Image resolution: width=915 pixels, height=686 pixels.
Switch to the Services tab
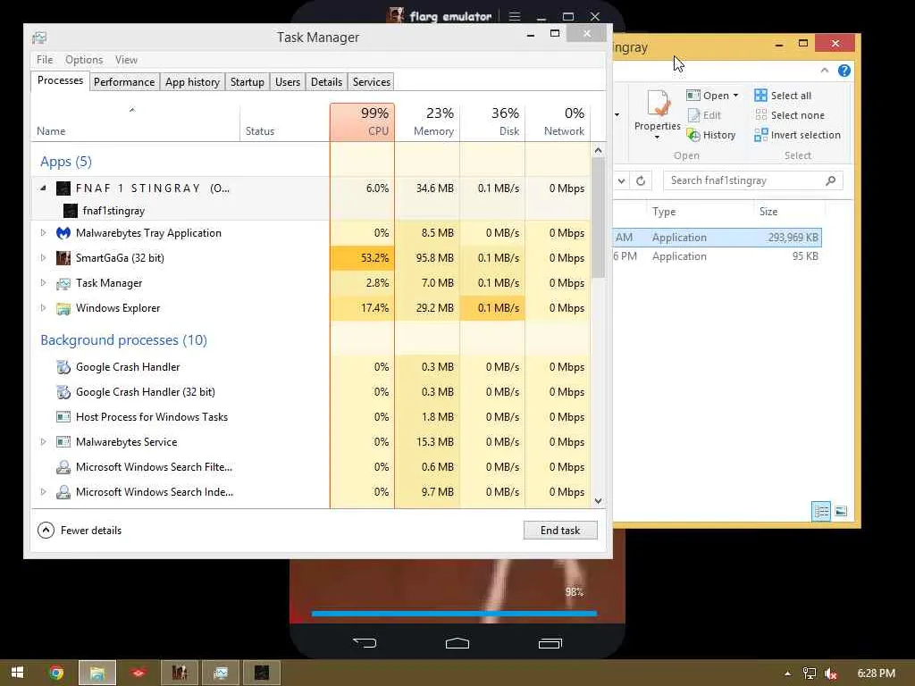point(371,81)
